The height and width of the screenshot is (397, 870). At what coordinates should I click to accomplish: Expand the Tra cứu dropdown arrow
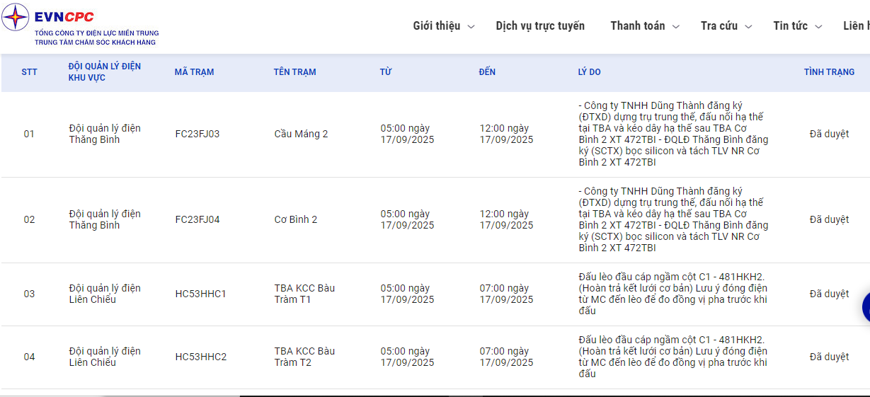748,27
